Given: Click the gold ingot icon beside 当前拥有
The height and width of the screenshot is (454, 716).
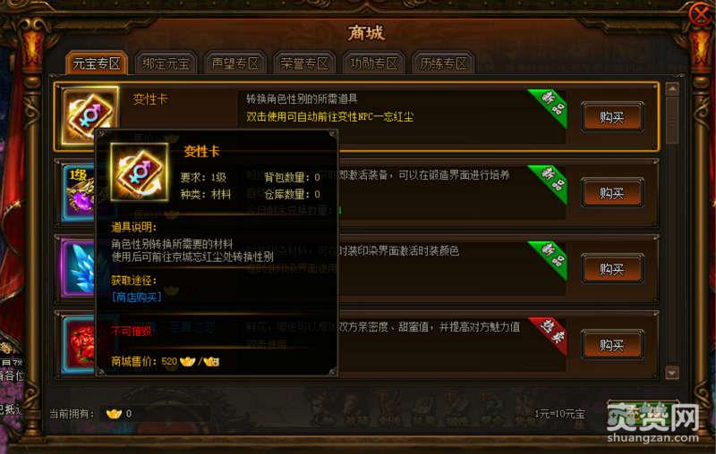Looking at the screenshot, I should pos(114,414).
